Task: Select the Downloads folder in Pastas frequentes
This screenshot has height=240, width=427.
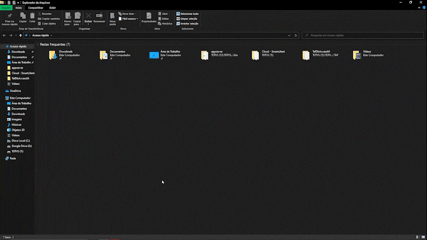Action: pyautogui.click(x=64, y=54)
